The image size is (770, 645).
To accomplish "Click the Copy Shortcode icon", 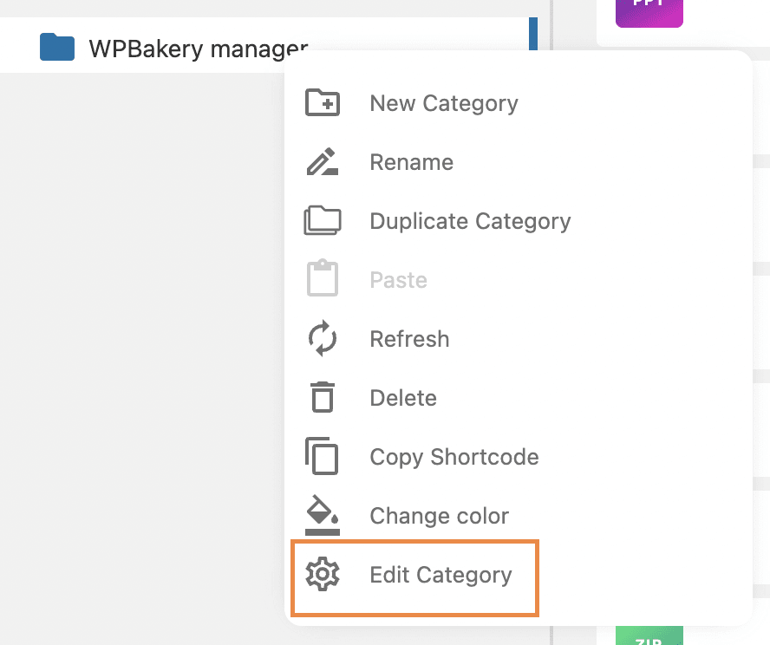I will click(323, 457).
